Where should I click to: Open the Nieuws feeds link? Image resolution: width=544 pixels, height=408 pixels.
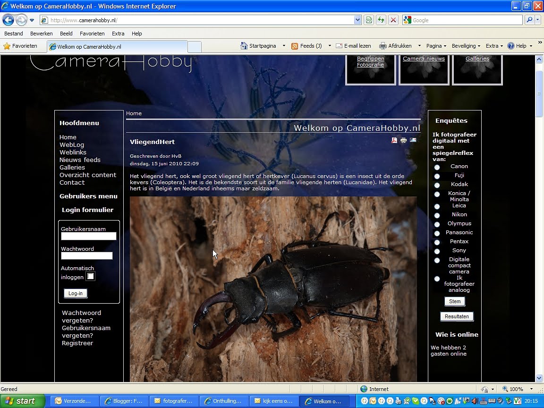click(x=80, y=160)
